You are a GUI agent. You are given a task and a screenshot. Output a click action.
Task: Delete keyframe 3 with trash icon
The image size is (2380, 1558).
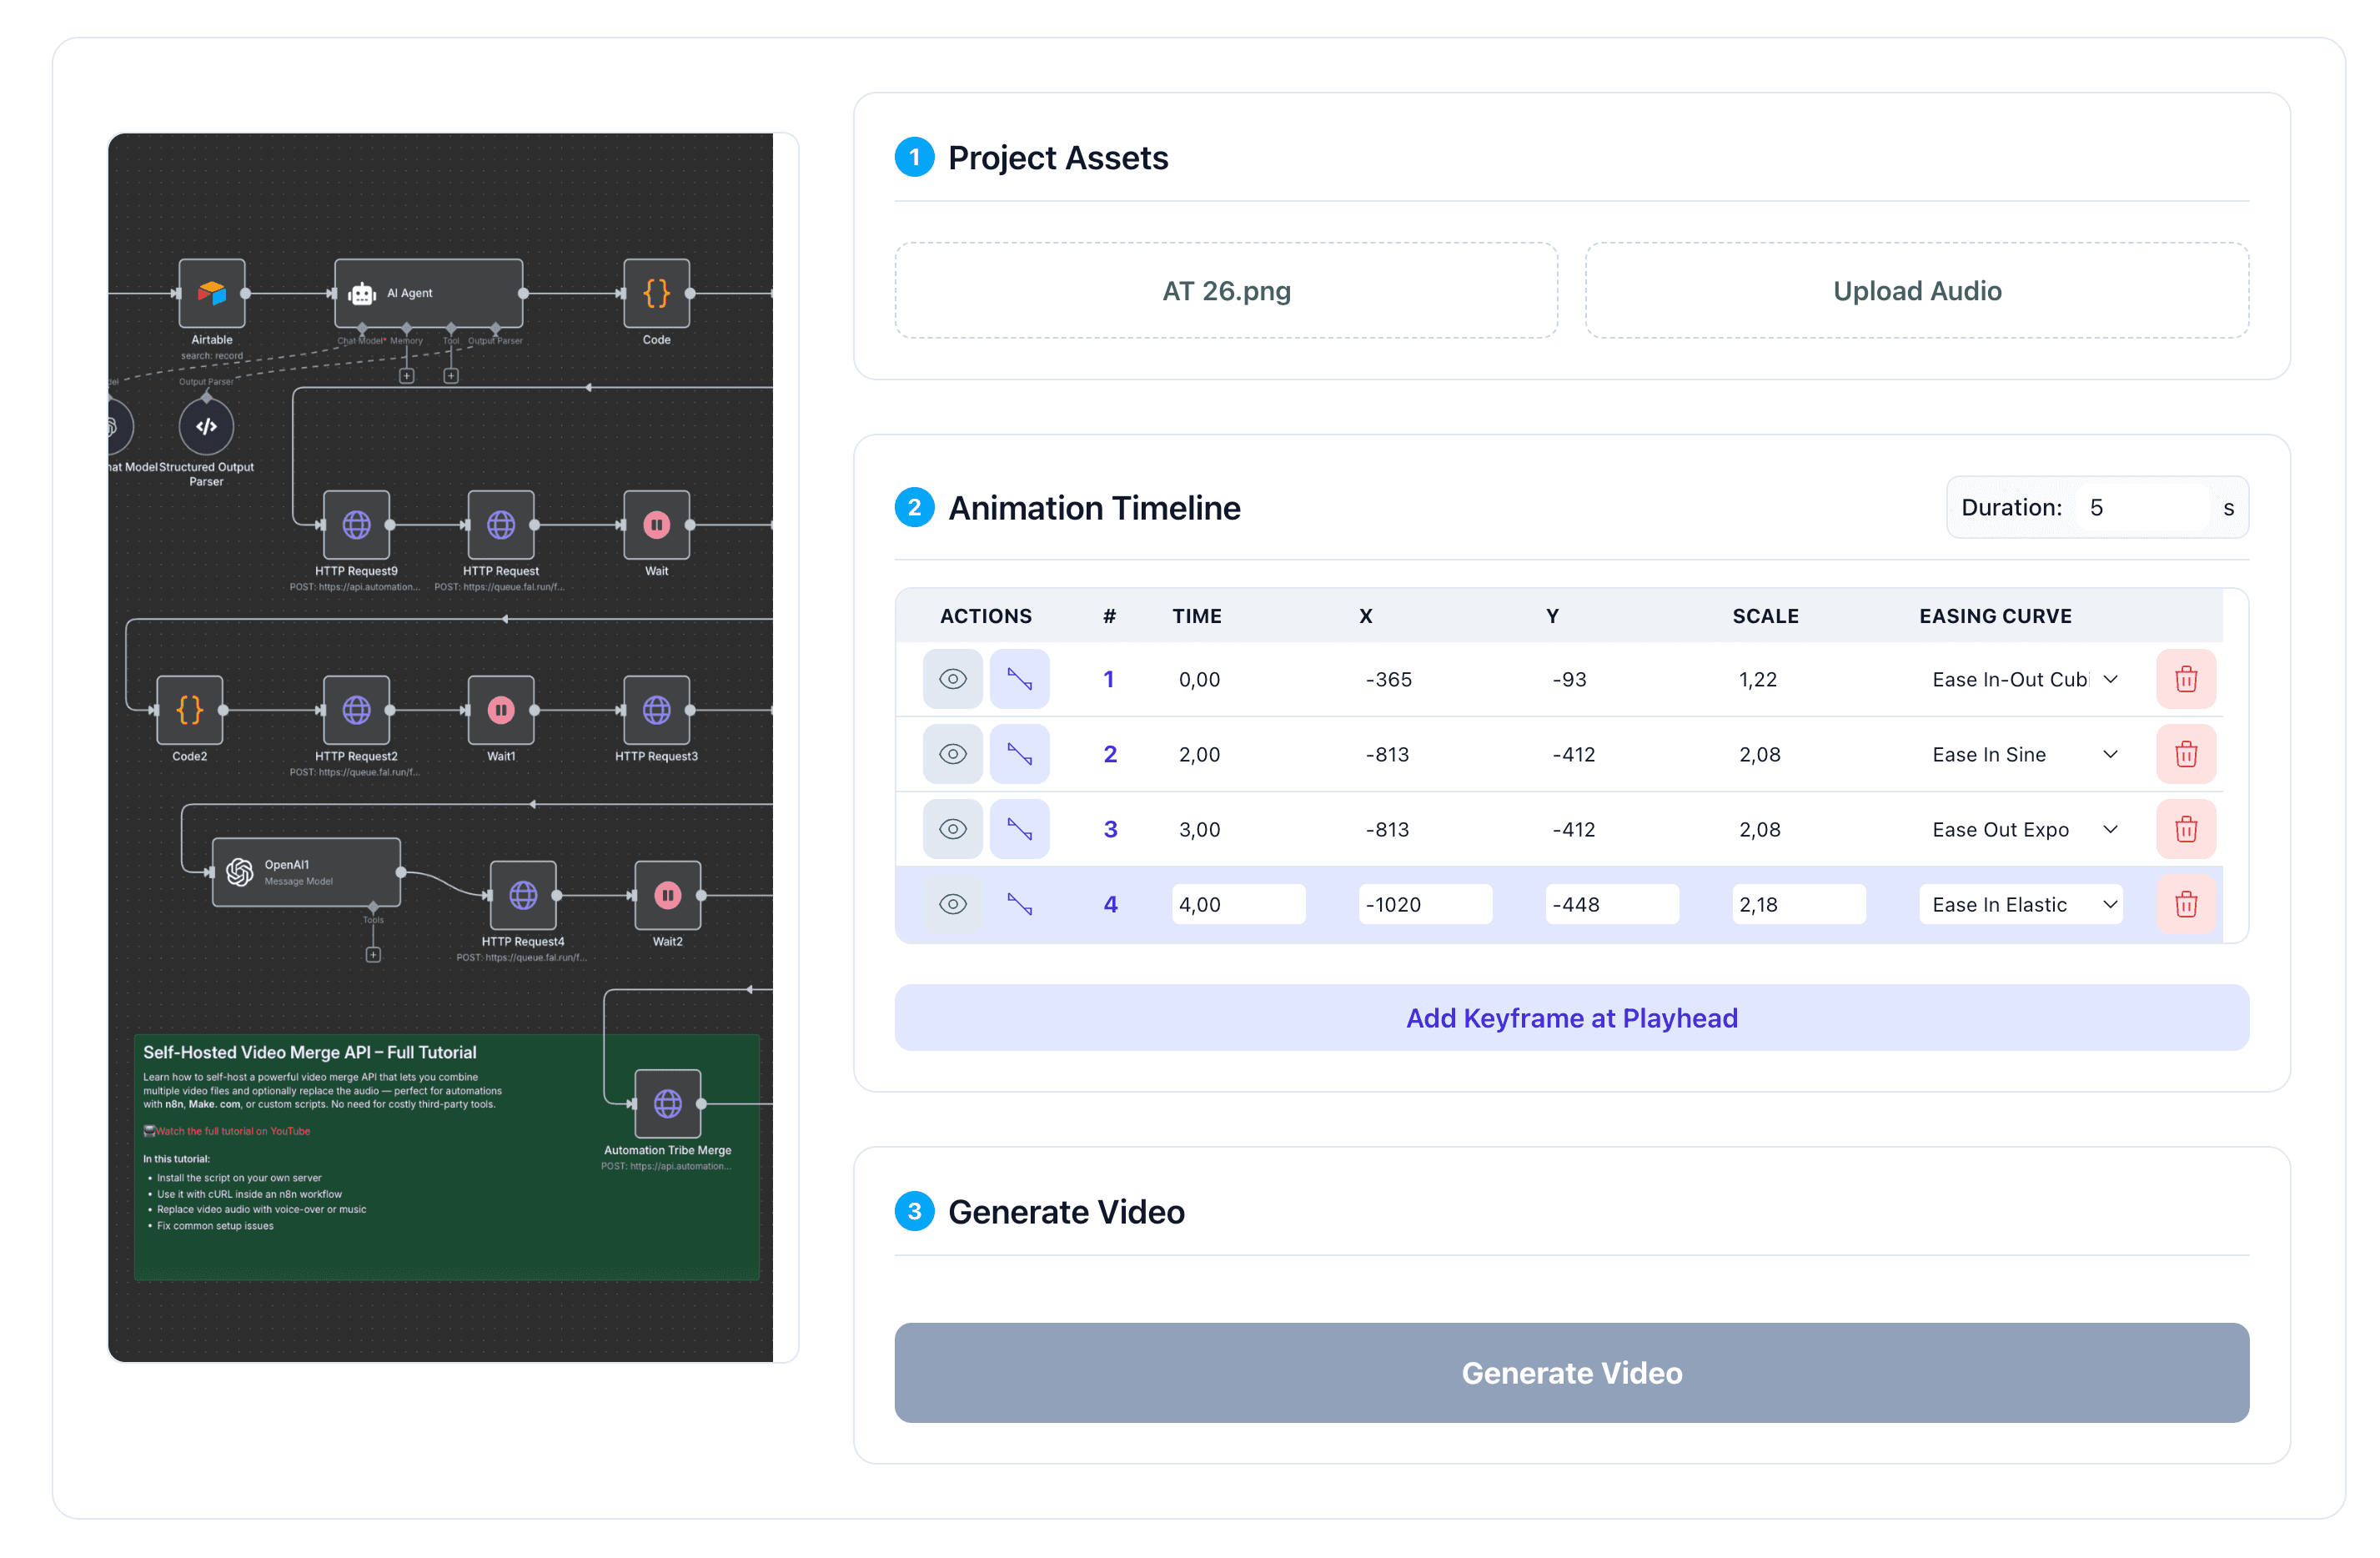(2185, 829)
